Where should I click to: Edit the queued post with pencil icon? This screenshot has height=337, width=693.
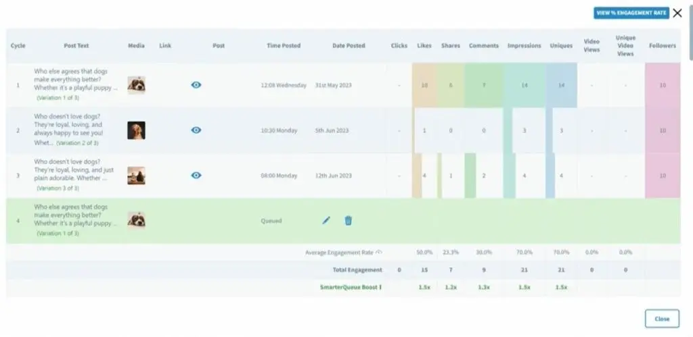coord(326,220)
